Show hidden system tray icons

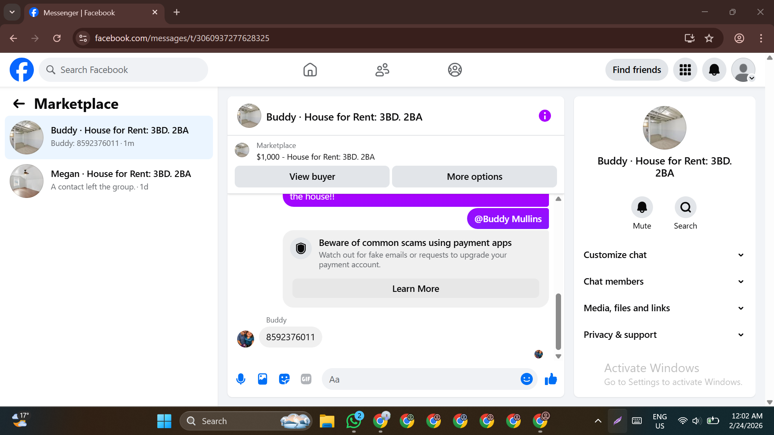(x=598, y=421)
